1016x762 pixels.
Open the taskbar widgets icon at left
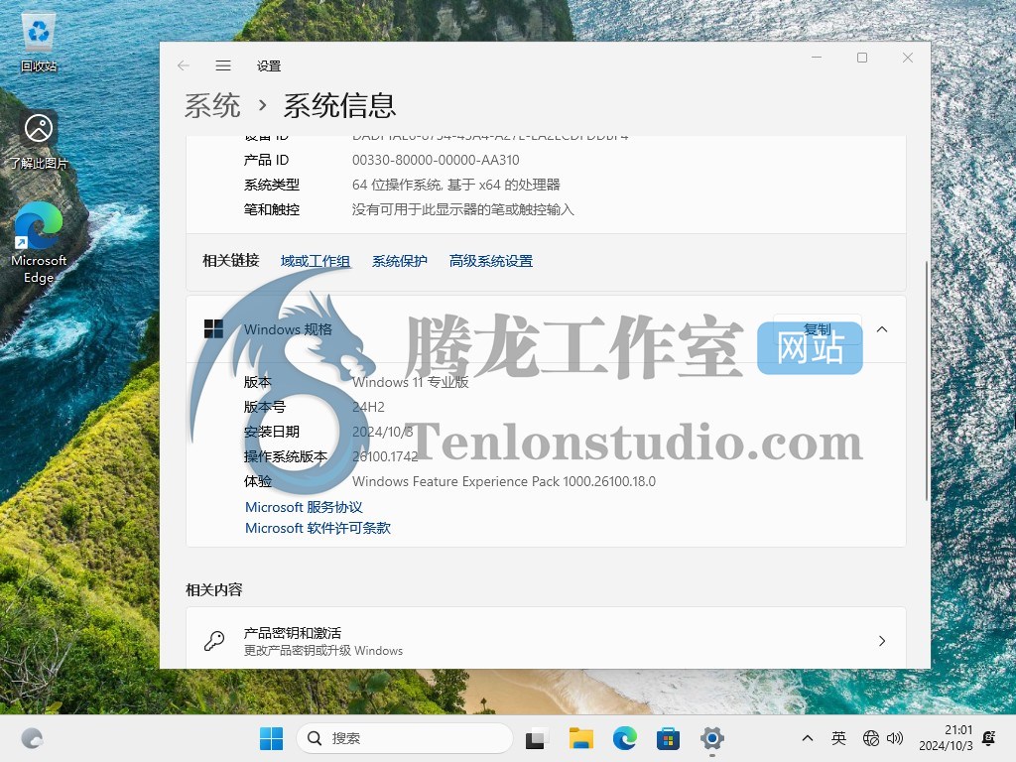point(32,738)
